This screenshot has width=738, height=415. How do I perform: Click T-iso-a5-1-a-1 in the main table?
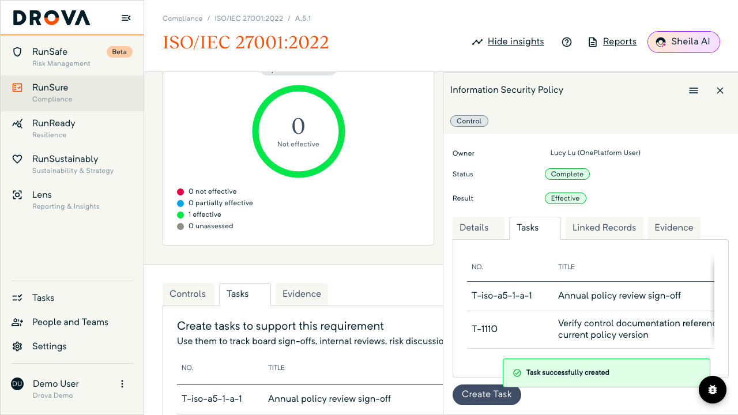(x=212, y=399)
